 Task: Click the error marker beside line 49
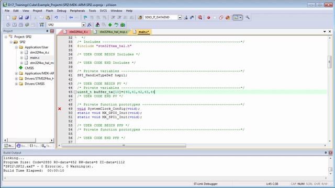[x=60, y=109]
